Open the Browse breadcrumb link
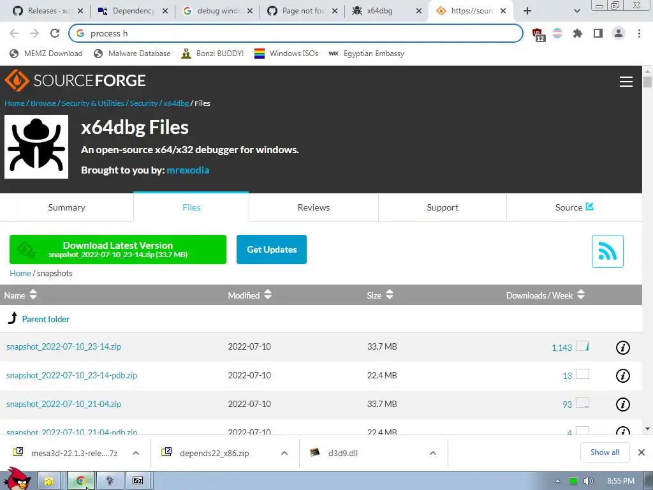Viewport: 653px width, 490px height. [43, 103]
